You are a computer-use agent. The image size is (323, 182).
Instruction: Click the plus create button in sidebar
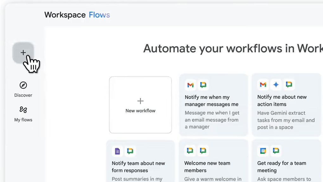(x=23, y=53)
